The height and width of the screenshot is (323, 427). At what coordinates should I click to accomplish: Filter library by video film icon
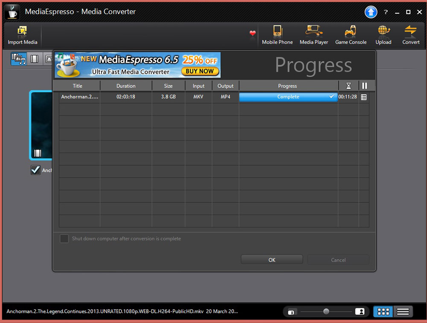point(34,59)
